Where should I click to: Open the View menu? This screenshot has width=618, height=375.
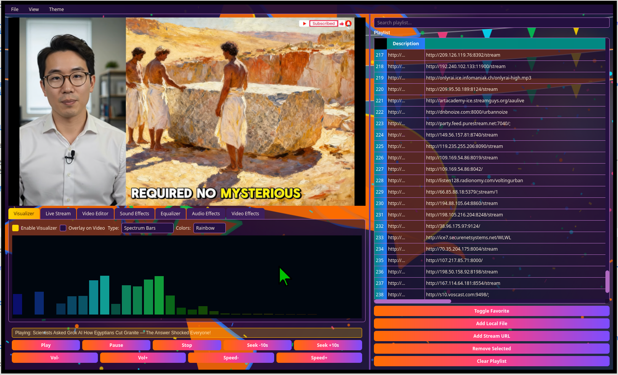[x=34, y=10]
